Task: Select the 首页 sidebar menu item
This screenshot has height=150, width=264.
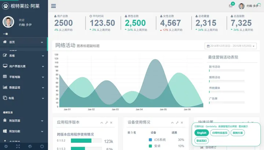Action: (24, 42)
